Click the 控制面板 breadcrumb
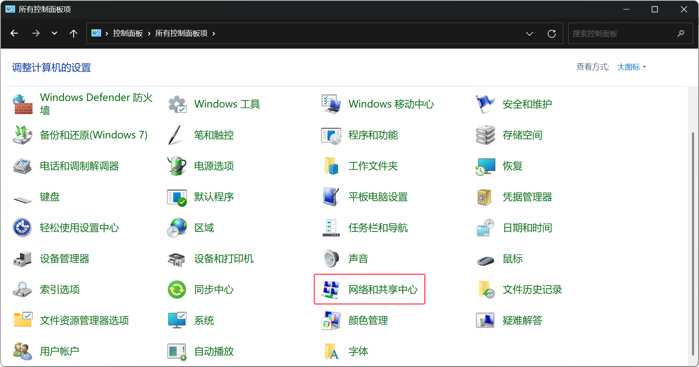699x367 pixels. point(128,33)
